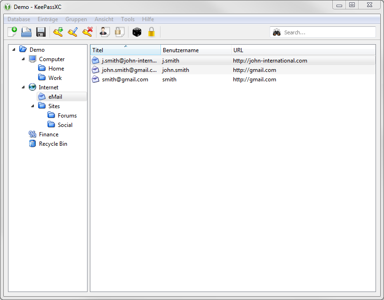Click the URL http://john-international.com
The image size is (384, 300).
click(270, 61)
